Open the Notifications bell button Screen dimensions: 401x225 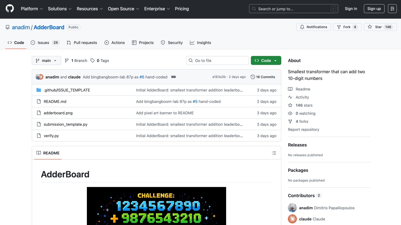314,27
